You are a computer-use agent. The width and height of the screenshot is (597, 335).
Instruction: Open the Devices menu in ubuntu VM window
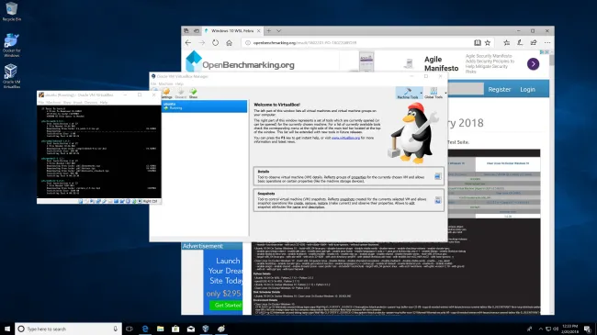click(x=91, y=103)
